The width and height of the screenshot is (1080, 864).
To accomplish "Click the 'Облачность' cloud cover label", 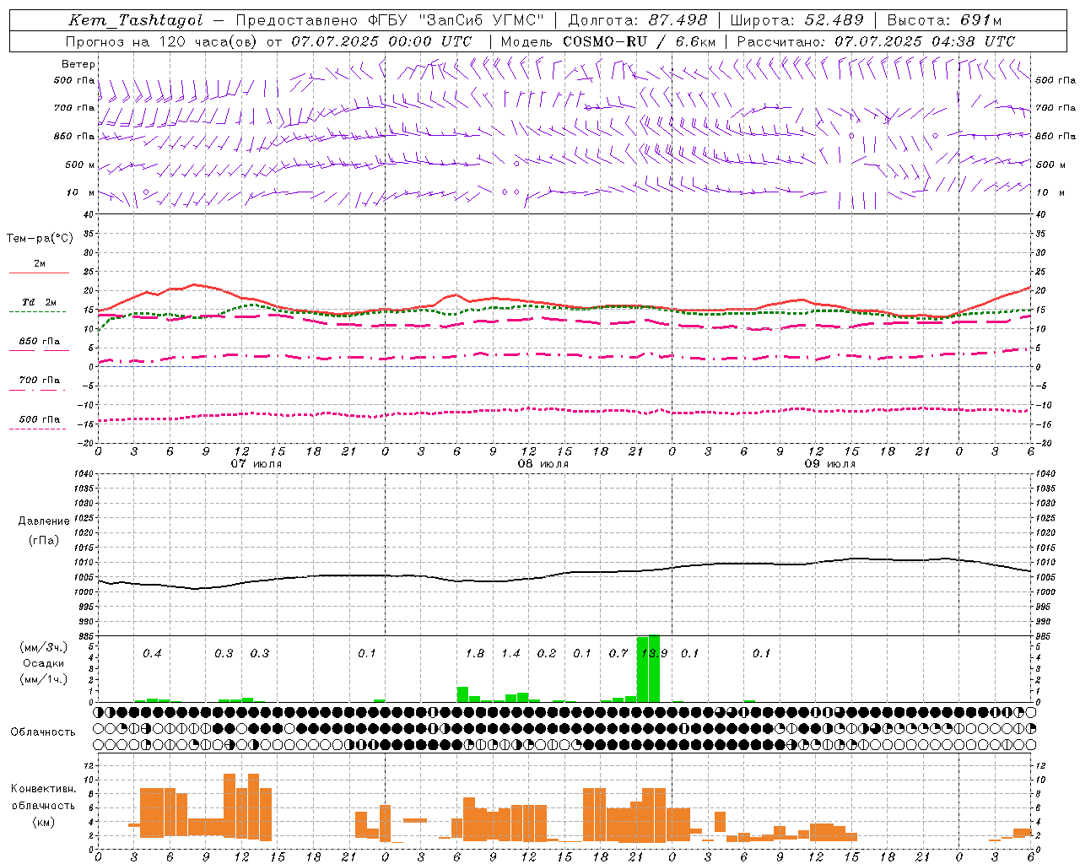I will coord(43,732).
